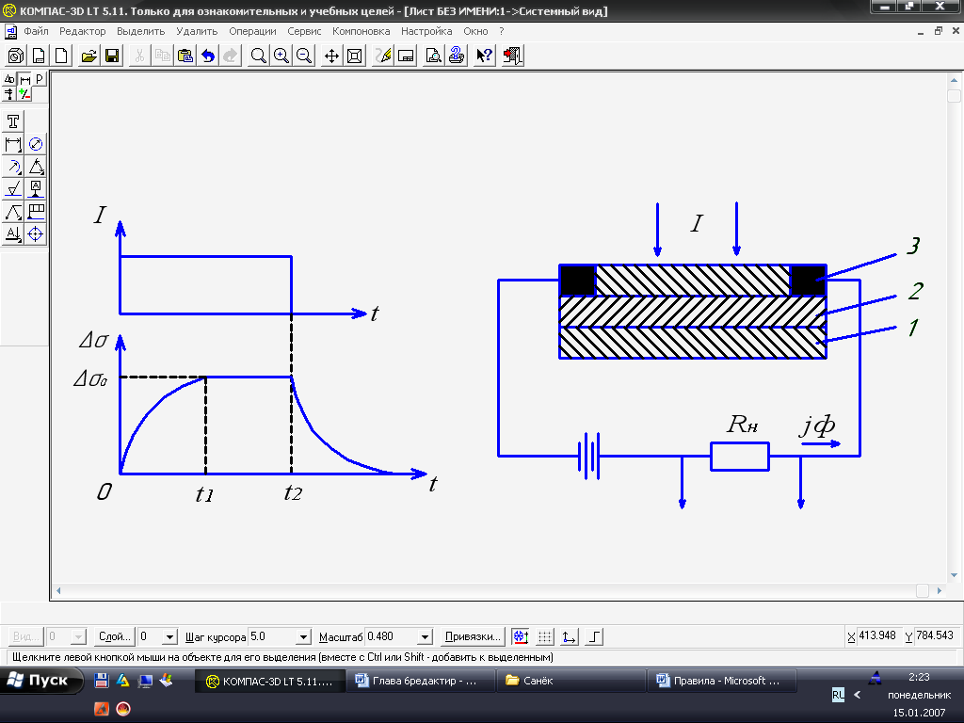
Task: Toggle orthogonal drawing mode button
Action: pos(594,637)
